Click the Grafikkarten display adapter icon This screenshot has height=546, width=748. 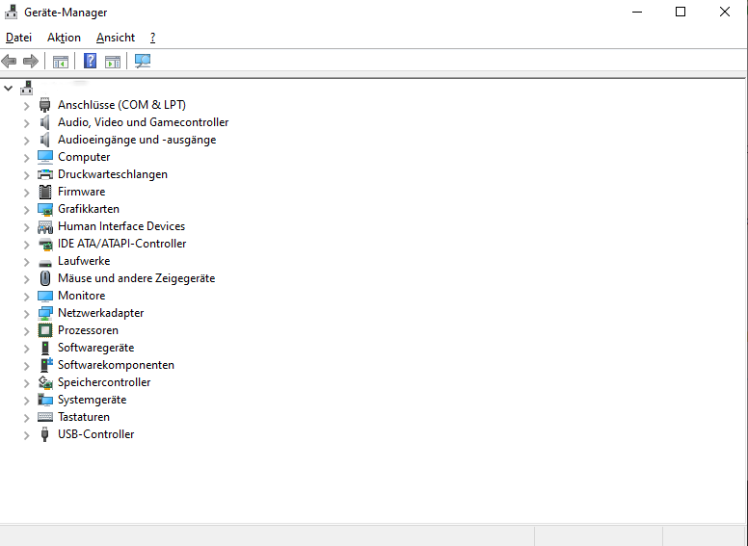point(45,209)
